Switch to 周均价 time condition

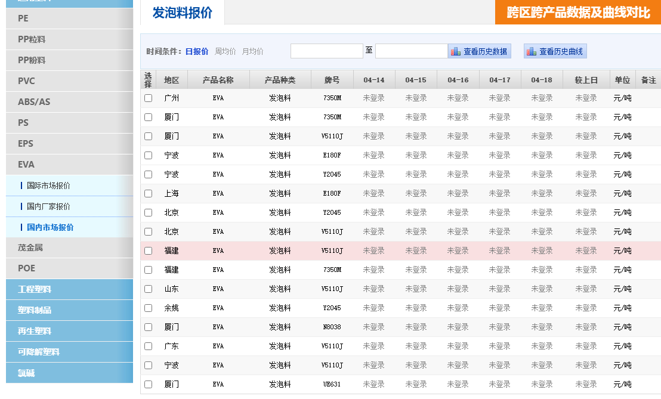tap(225, 51)
